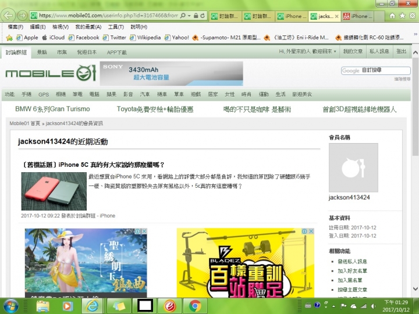Close the jacks... browser tab
The width and height of the screenshot is (419, 314).
pos(337,16)
